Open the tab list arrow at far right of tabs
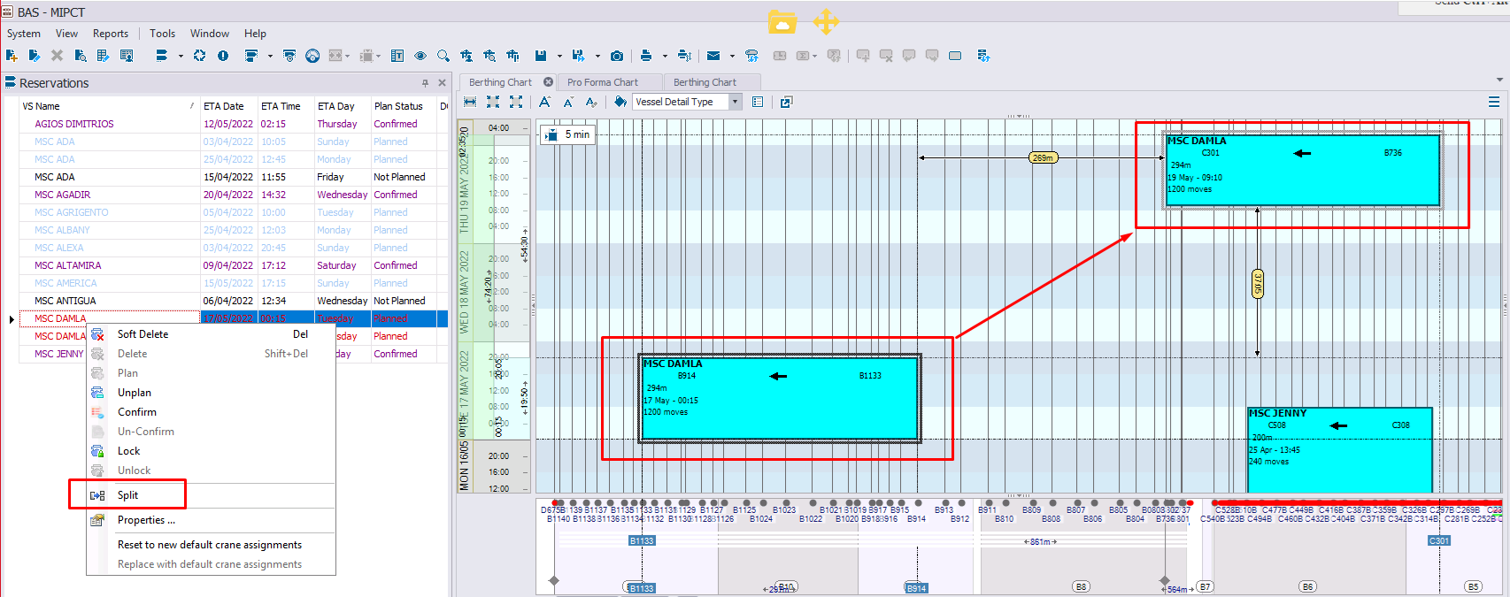Screen dimensions: 1510x597 point(1499,80)
